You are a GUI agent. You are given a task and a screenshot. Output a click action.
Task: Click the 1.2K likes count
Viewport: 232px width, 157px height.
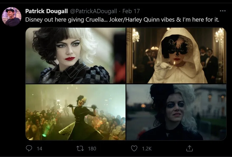click(x=147, y=149)
